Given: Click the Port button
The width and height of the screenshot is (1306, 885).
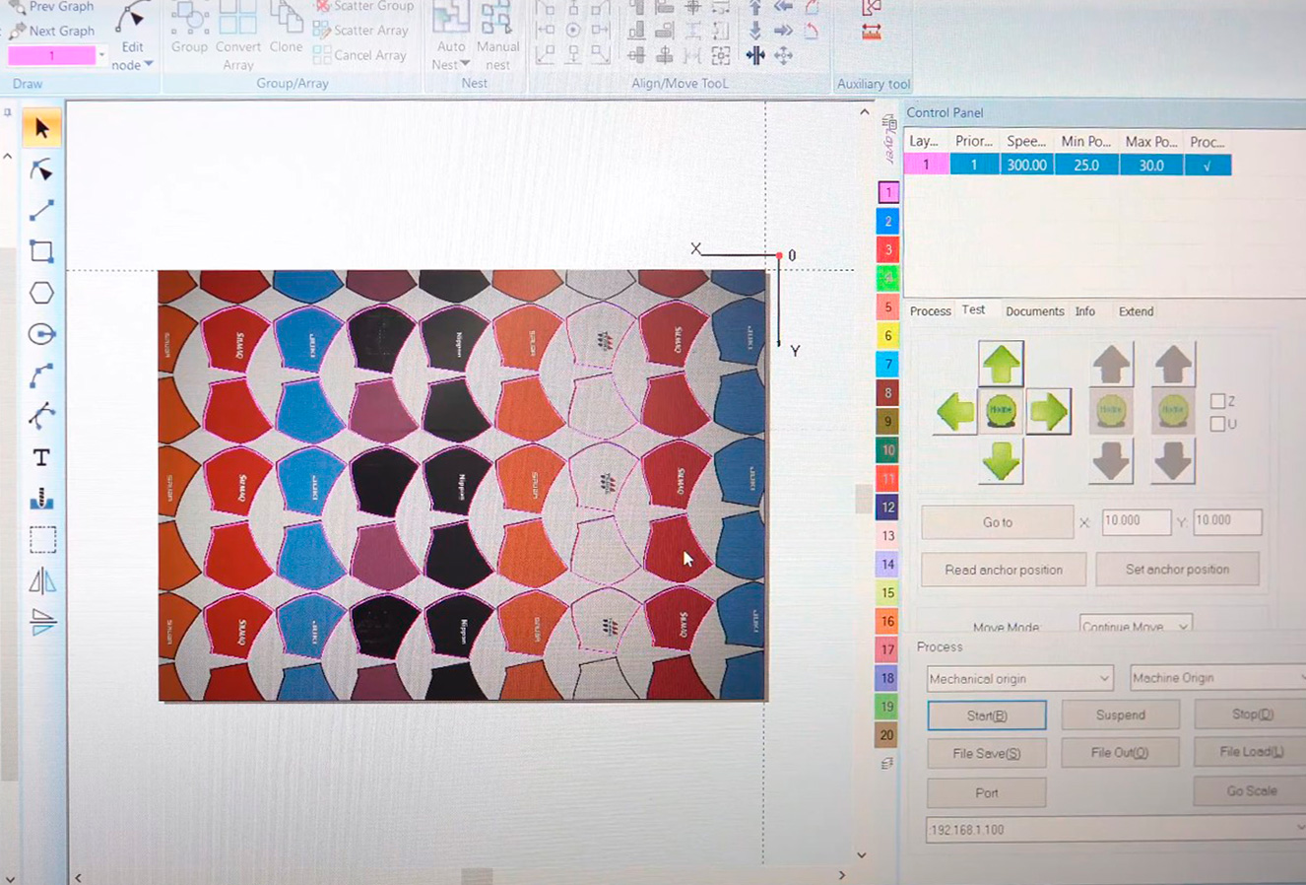Looking at the screenshot, I should point(987,793).
